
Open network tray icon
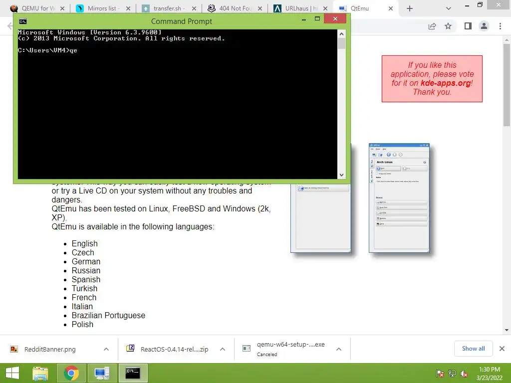click(452, 374)
